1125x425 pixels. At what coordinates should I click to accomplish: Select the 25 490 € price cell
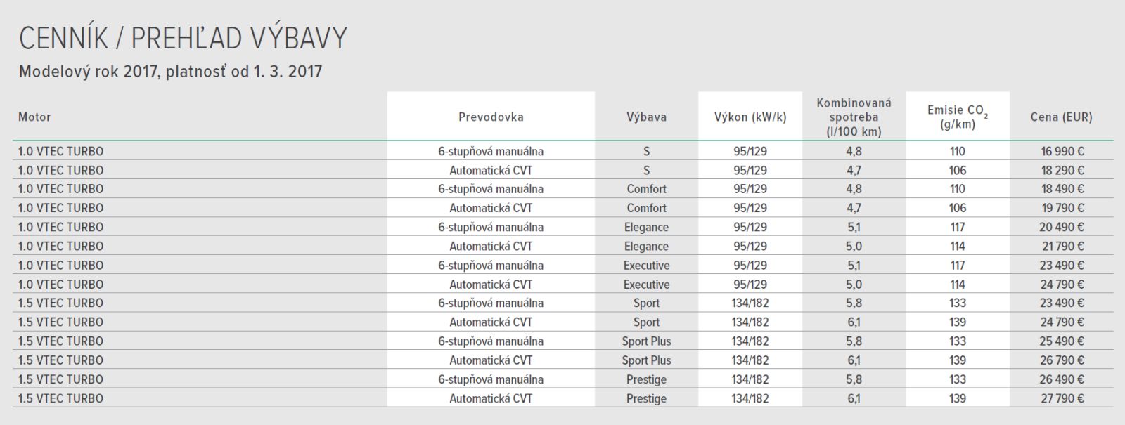1062,341
